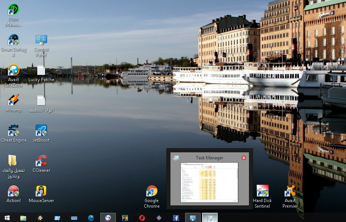
Task: Click the Facebook icon in the taskbar
Action: click(176, 218)
